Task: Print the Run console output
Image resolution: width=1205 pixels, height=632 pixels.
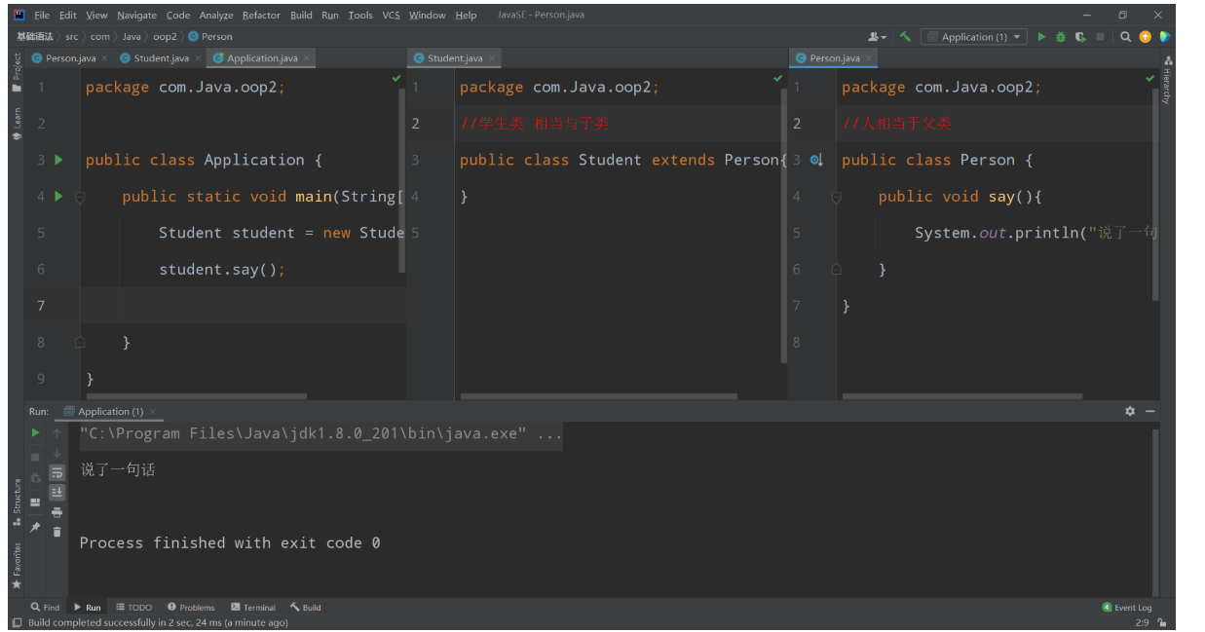Action: pyautogui.click(x=57, y=512)
